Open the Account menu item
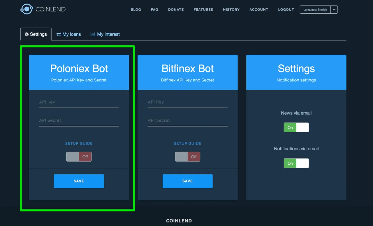This screenshot has height=226, width=373. [259, 10]
